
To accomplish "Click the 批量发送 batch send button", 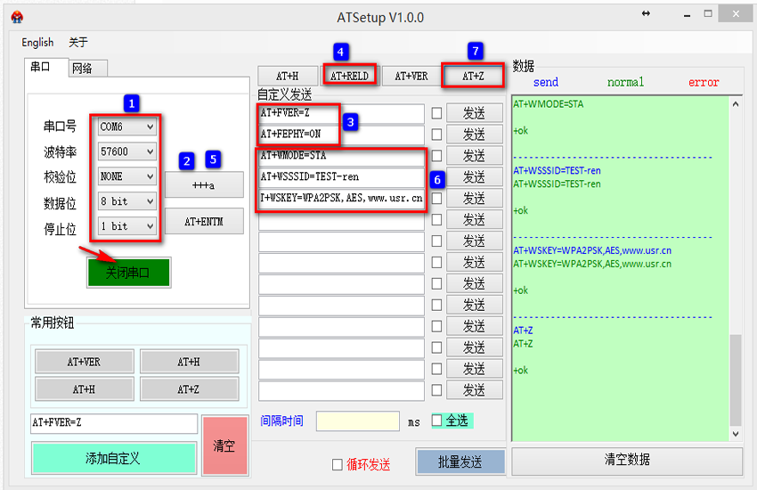I will pyautogui.click(x=460, y=461).
